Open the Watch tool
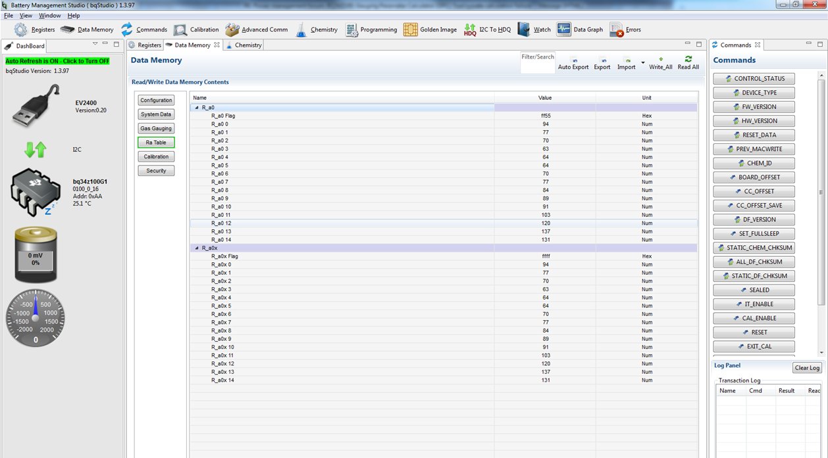Image resolution: width=828 pixels, height=458 pixels. tap(534, 30)
